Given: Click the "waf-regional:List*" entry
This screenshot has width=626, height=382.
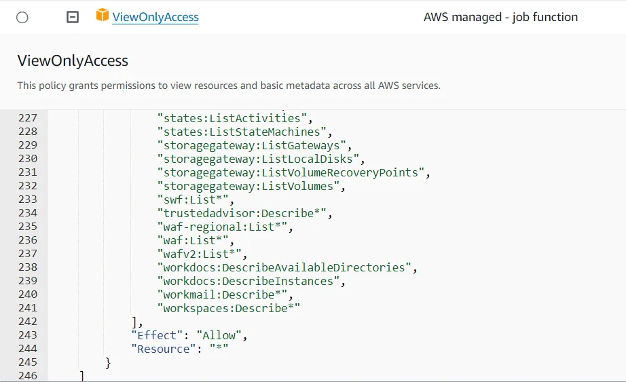Looking at the screenshot, I should click(225, 227).
